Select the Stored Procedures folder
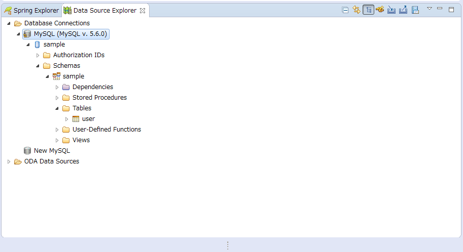The height and width of the screenshot is (252, 463). [99, 98]
